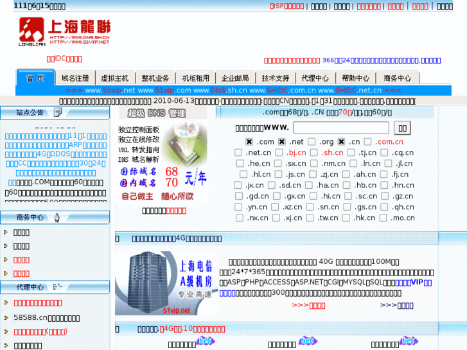Viewport: 467px width, 350px height.
Task: Check the .zj.cn checkbox
Action: coord(313,174)
